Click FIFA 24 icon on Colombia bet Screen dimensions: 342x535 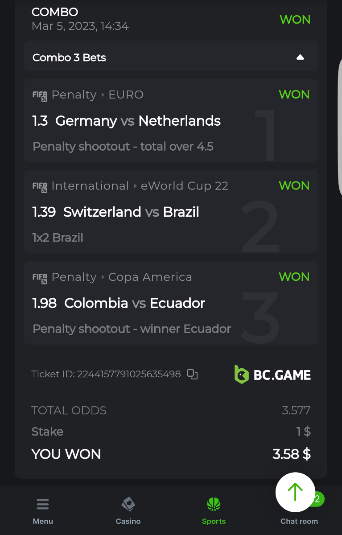[40, 278]
